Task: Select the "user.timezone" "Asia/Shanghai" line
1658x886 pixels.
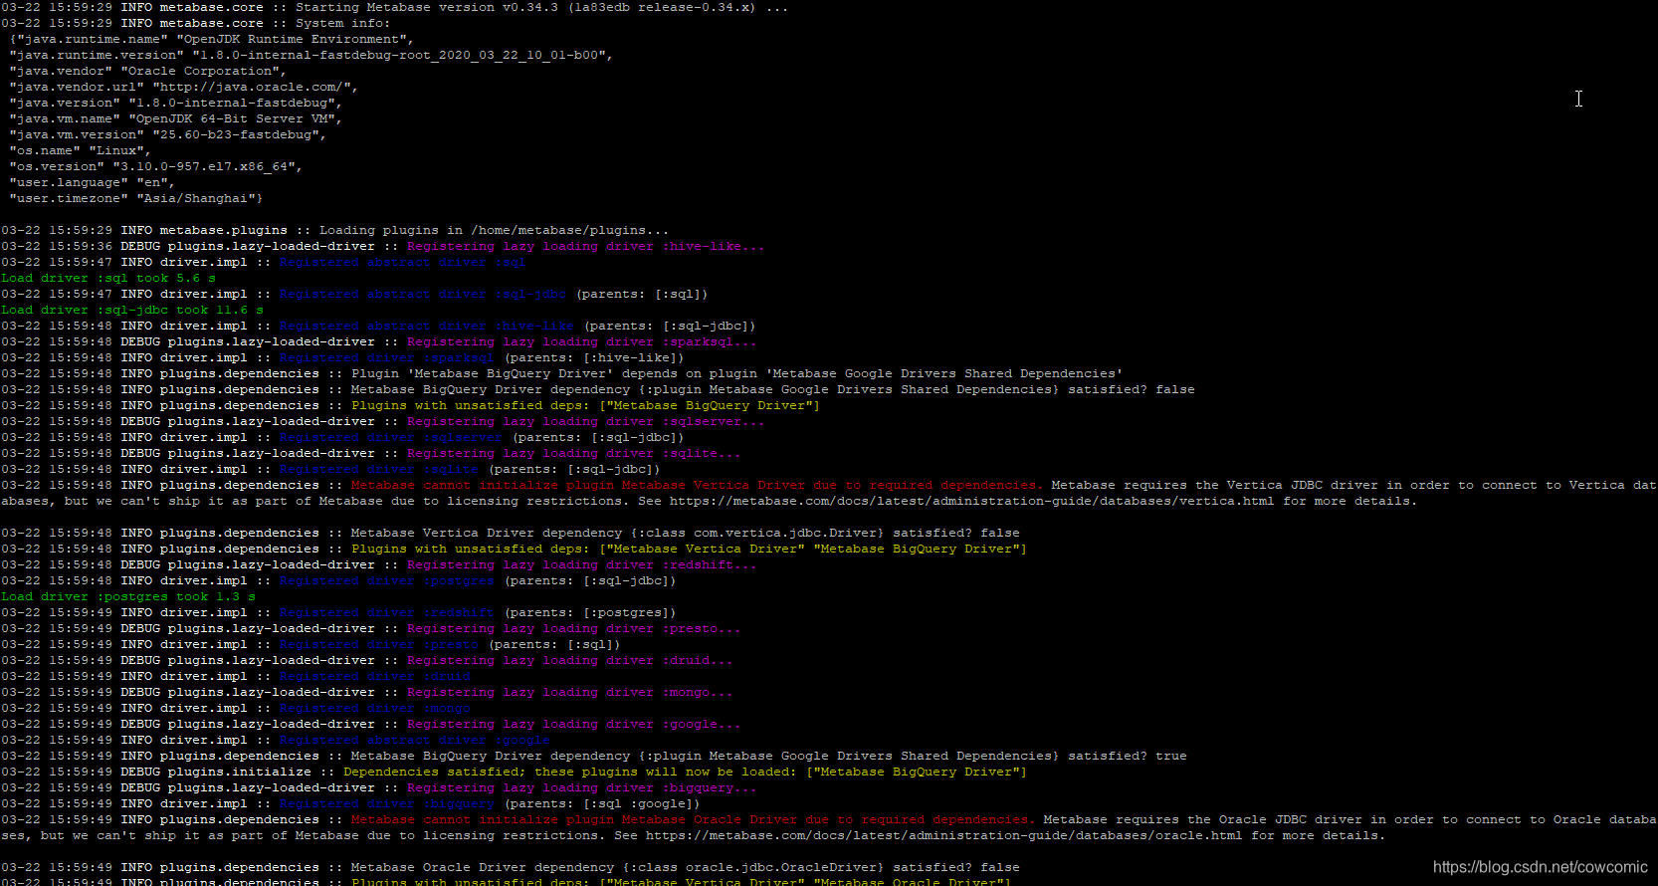Action: [x=136, y=198]
